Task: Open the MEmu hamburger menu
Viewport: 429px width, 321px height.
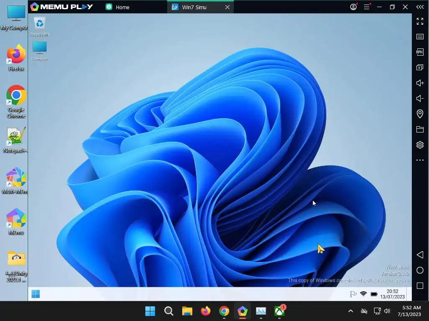Action: (367, 7)
